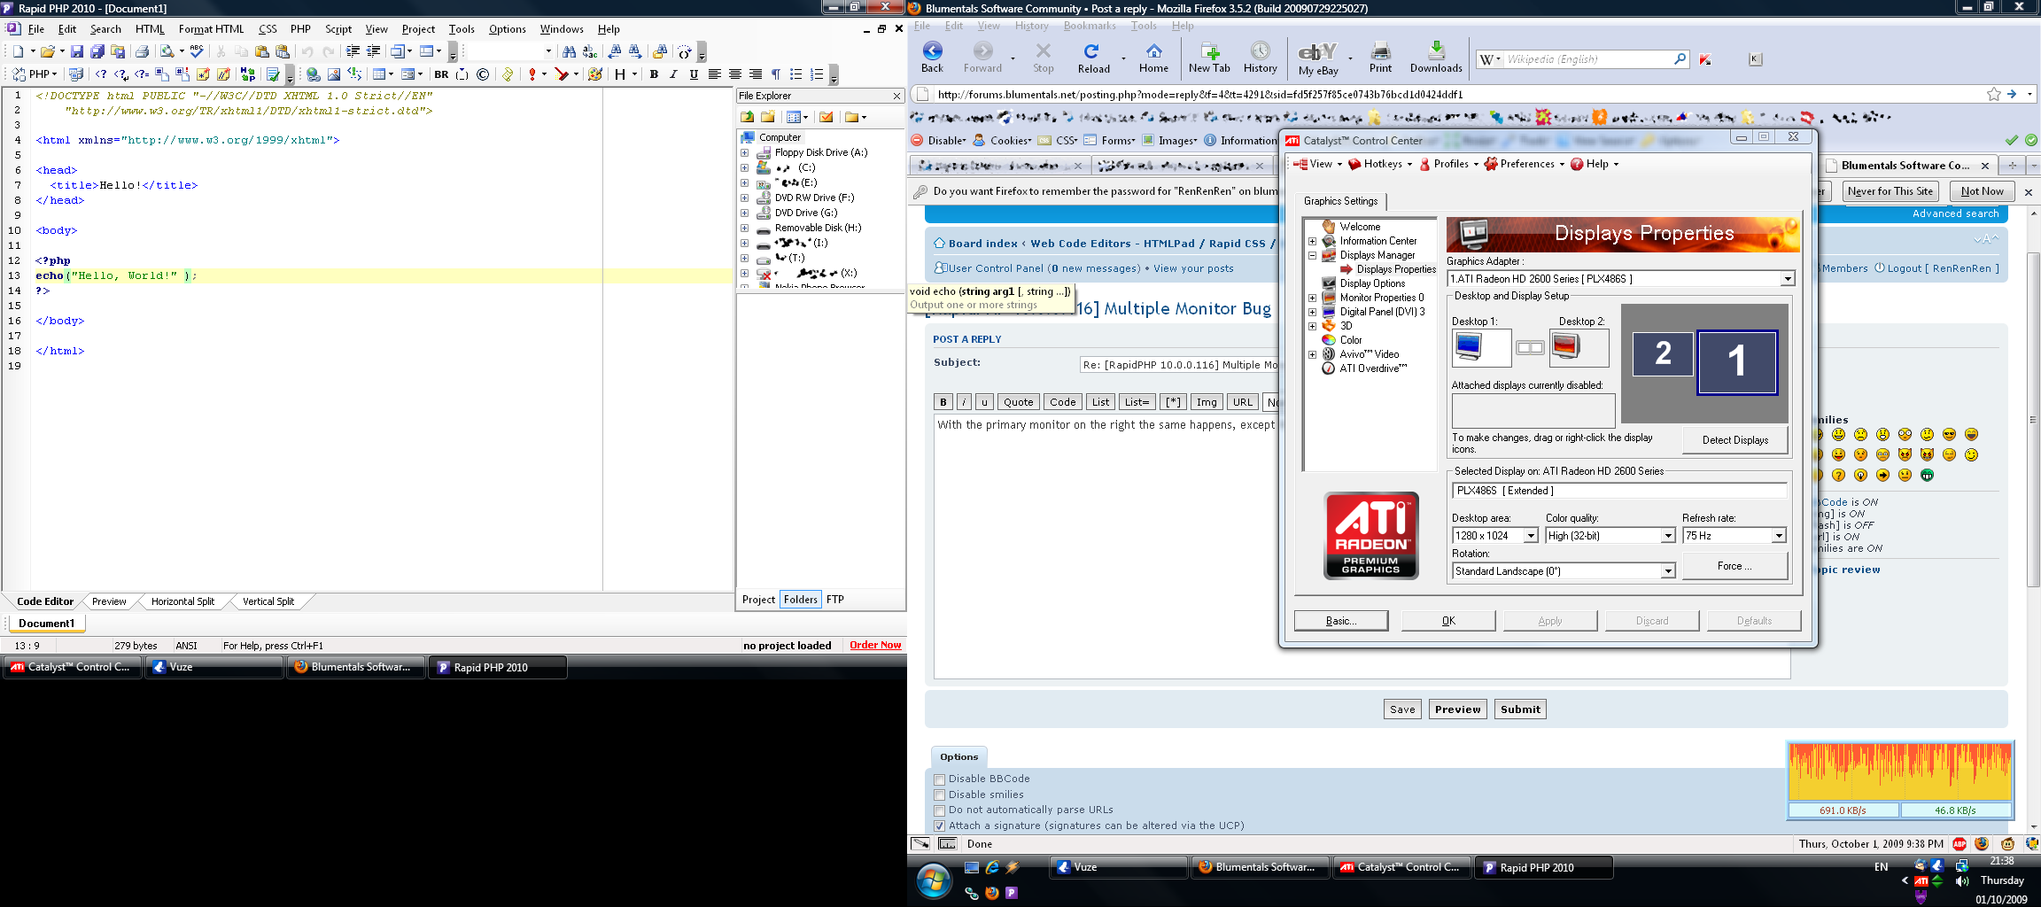Apply italic formatting in Rapid PHP toolbar
The height and width of the screenshot is (907, 2041).
(673, 74)
